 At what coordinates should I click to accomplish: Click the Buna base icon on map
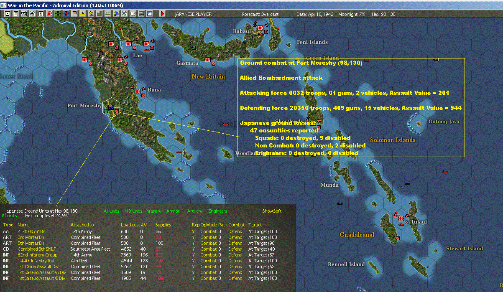pyautogui.click(x=137, y=91)
